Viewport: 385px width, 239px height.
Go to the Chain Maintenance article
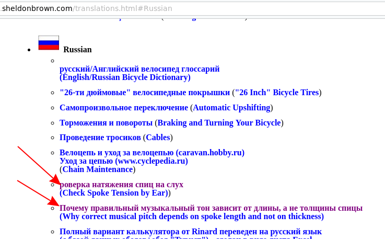pos(98,169)
